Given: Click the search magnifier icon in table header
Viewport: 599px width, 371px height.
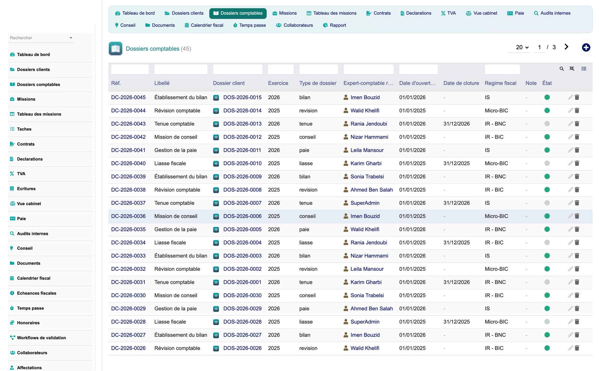Looking at the screenshot, I should point(561,69).
